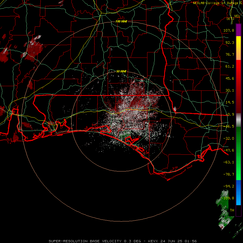This screenshot has height=243, width=243.
Task: Click the Super-Resolution Base Velocity caption
Action: click(x=123, y=241)
